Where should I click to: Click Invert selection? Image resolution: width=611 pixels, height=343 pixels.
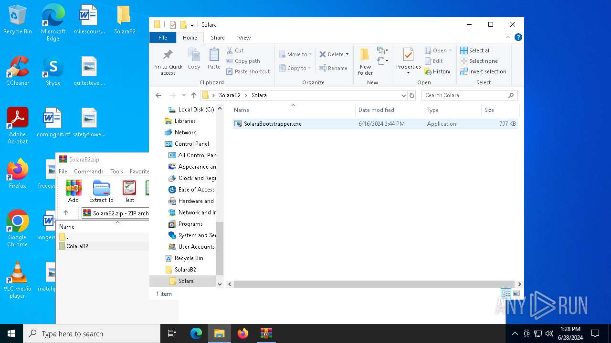(x=483, y=71)
